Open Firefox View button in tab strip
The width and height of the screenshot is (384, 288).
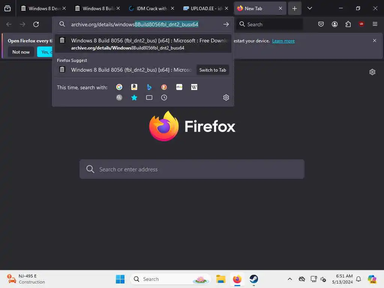[7, 8]
